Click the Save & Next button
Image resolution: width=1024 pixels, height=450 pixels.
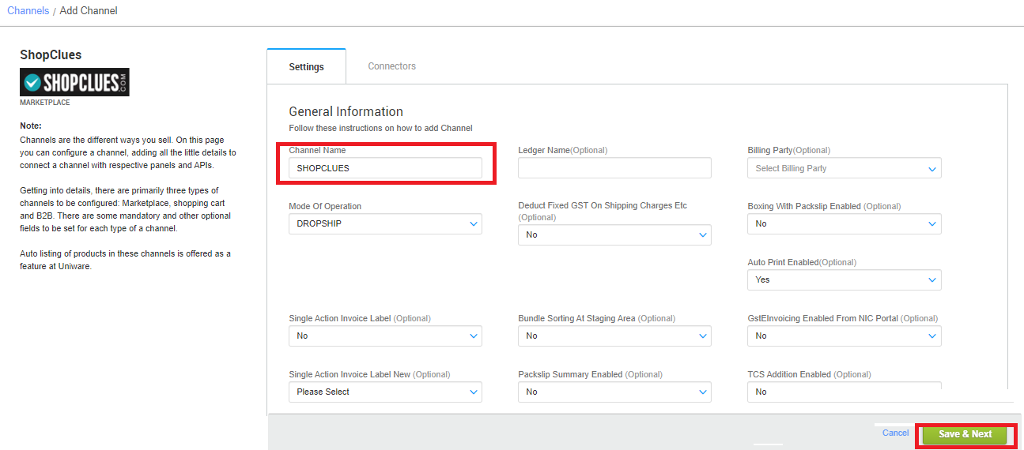pyautogui.click(x=965, y=434)
